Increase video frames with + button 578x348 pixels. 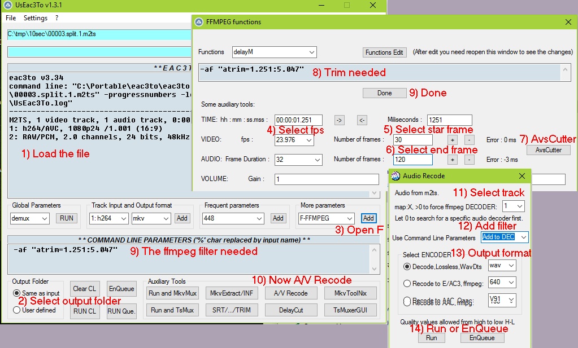click(x=453, y=140)
